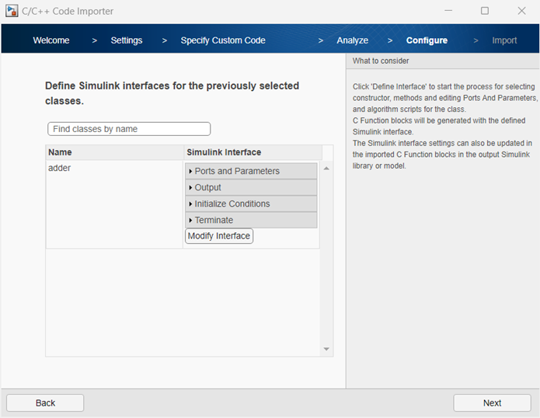
Task: Click the Name column header
Action: [114, 152]
